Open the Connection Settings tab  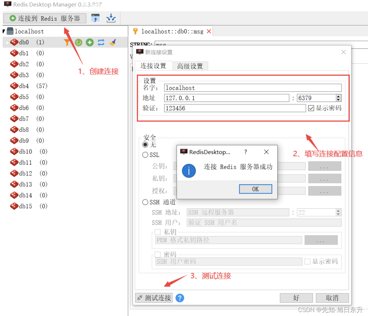153,66
